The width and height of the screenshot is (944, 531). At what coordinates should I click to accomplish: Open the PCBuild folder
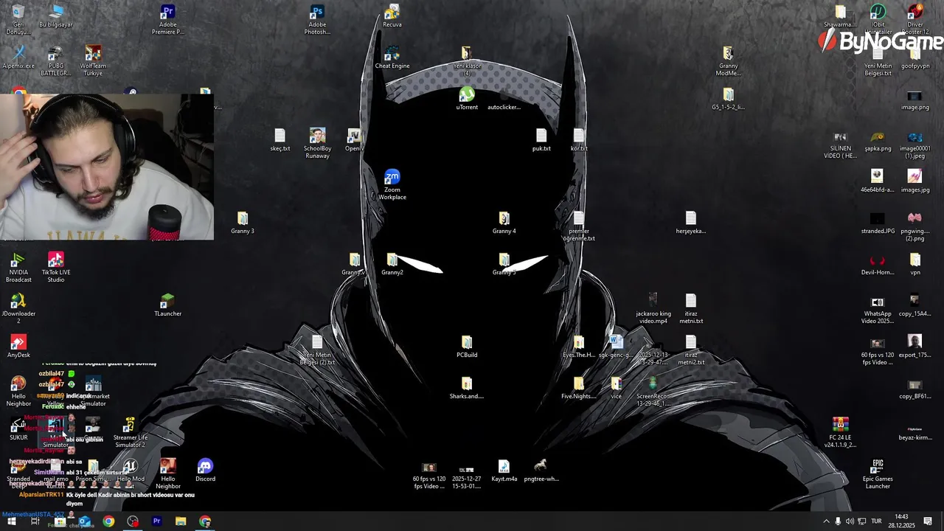[x=467, y=347]
